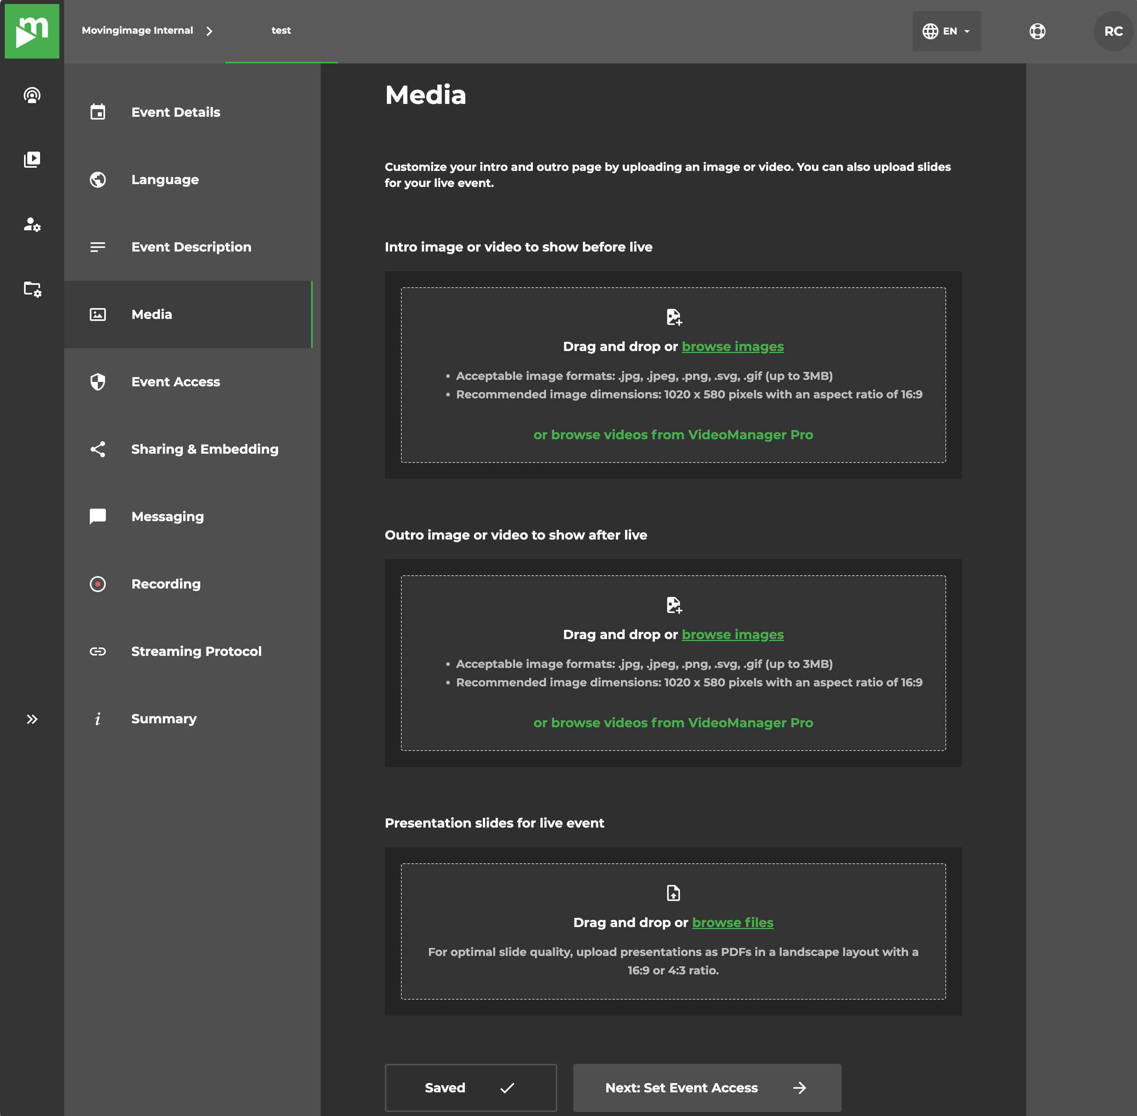Click the Summary info icon
Viewport: 1137px width, 1116px height.
coord(98,718)
